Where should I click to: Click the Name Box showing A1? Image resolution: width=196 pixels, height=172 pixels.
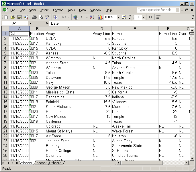pyautogui.click(x=15, y=24)
